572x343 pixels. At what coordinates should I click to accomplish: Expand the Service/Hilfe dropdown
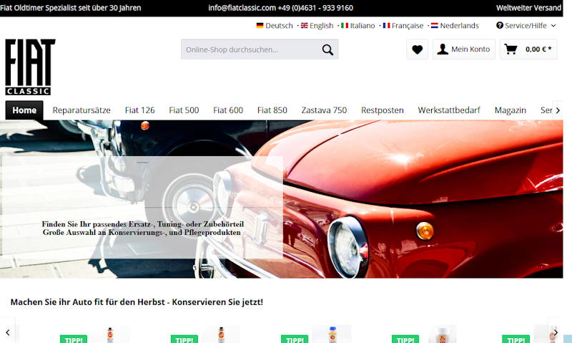click(x=526, y=26)
